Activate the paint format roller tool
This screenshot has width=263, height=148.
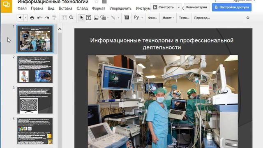[54, 18]
